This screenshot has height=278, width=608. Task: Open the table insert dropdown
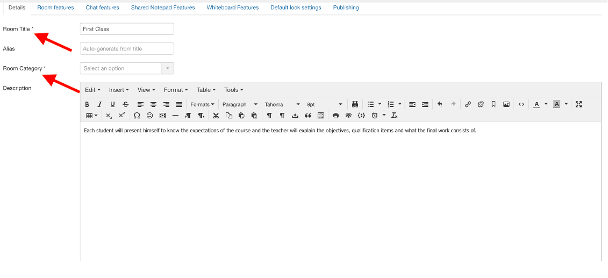pyautogui.click(x=91, y=116)
